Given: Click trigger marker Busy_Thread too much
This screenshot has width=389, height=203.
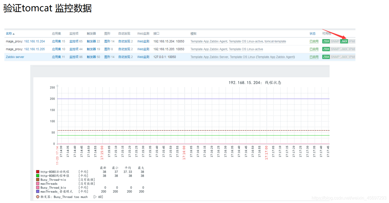Looking at the screenshot, I should [x=38, y=197].
